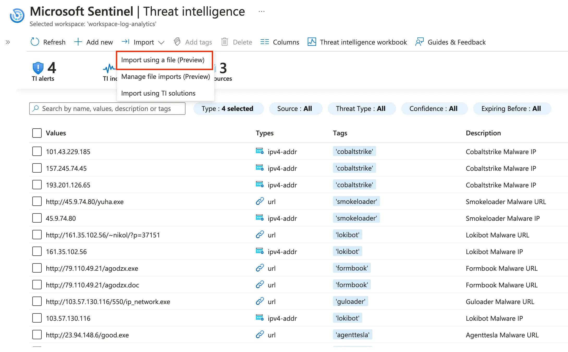The height and width of the screenshot is (352, 568).
Task: Open Guides & Feedback text
Action: (456, 42)
